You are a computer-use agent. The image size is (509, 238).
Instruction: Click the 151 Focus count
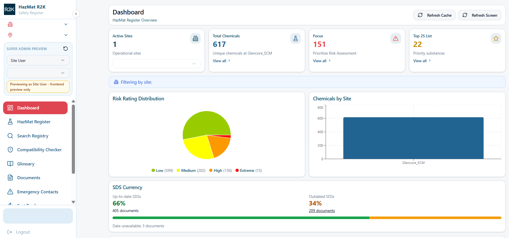(320, 44)
